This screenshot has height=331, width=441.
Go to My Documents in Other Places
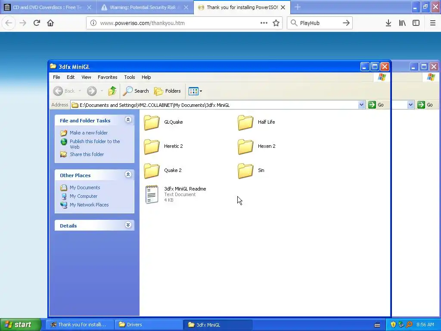coord(85,187)
